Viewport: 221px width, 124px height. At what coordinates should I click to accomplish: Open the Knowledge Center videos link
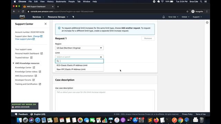click(x=28, y=72)
